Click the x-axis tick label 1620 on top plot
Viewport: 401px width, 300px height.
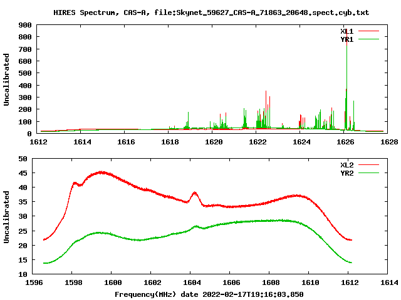pos(214,142)
